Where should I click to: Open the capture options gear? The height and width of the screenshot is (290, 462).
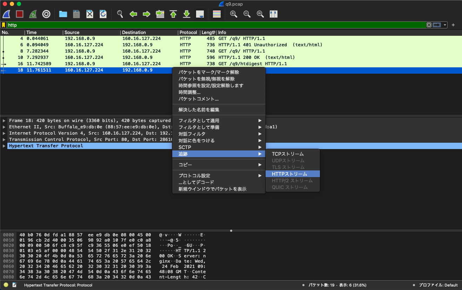tap(46, 14)
